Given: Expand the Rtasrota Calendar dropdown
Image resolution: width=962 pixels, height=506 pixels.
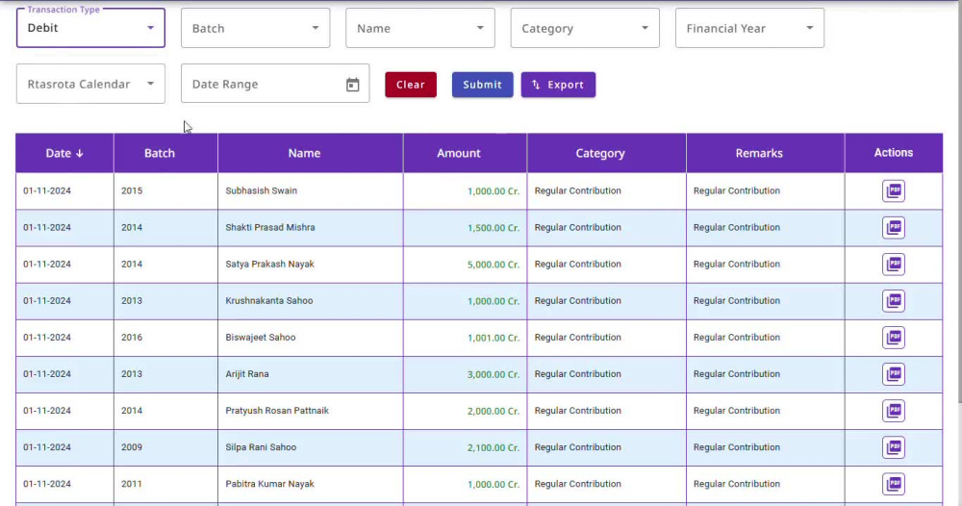Looking at the screenshot, I should point(90,84).
